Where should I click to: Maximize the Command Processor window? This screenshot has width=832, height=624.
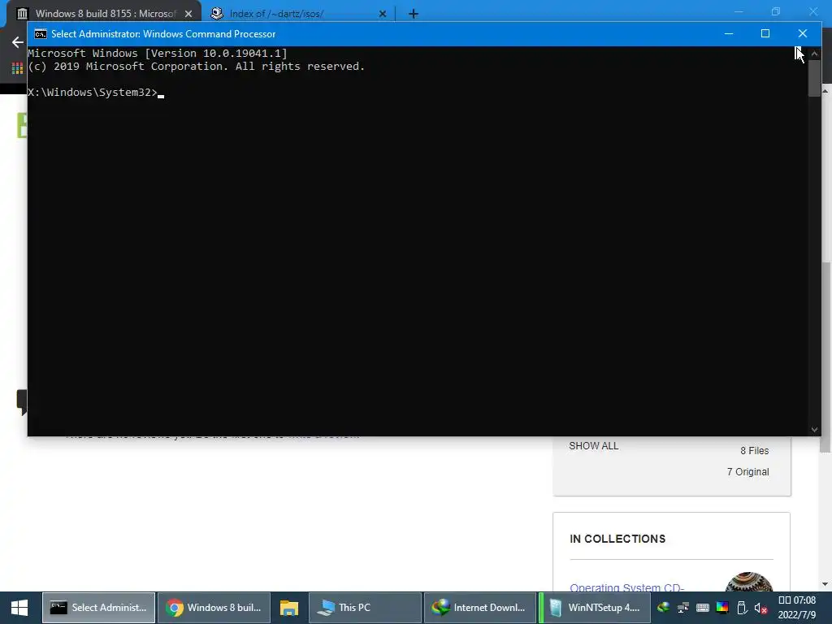coord(765,33)
